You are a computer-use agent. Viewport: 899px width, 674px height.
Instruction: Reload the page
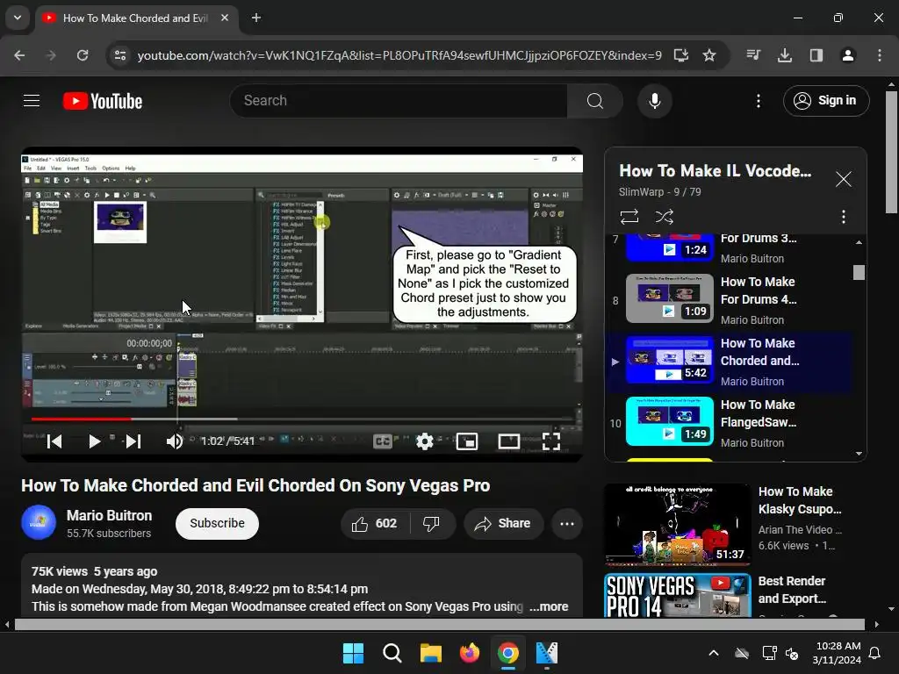[83, 55]
